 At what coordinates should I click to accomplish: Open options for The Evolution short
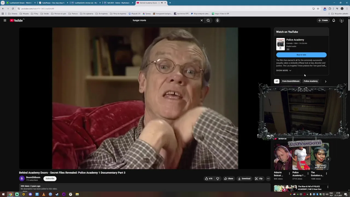pos(326,173)
